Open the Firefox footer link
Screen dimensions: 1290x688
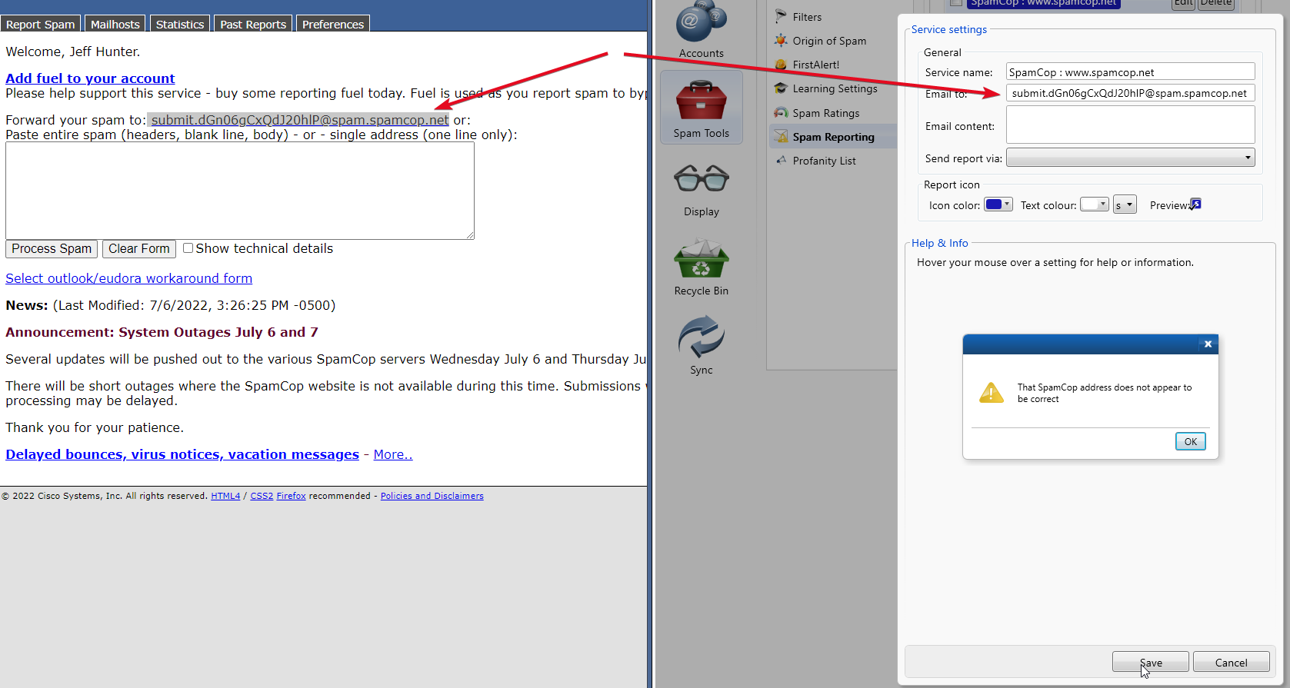click(291, 496)
